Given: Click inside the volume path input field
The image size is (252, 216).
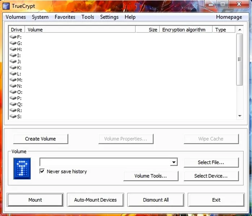Looking at the screenshot, I should [105, 162].
